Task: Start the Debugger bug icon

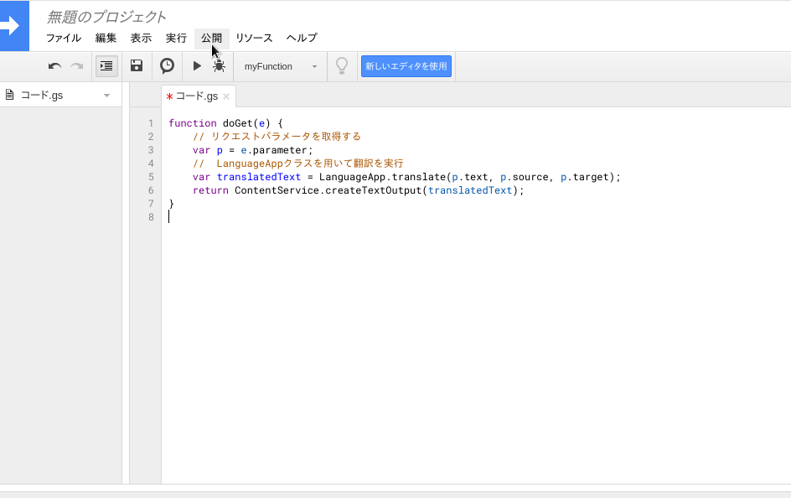Action: pos(219,65)
